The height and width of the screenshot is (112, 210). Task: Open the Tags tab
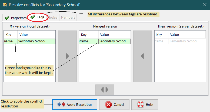40,17
